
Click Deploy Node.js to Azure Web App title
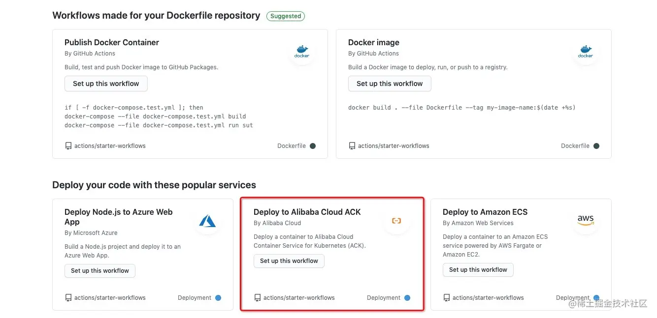point(119,217)
